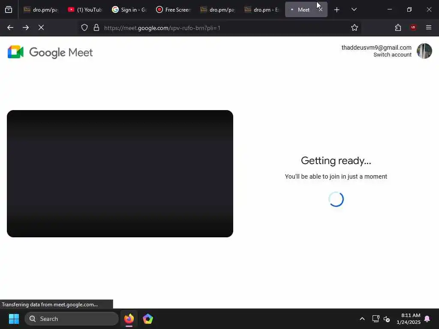
Task: Go back to the previous page
Action: click(x=10, y=28)
